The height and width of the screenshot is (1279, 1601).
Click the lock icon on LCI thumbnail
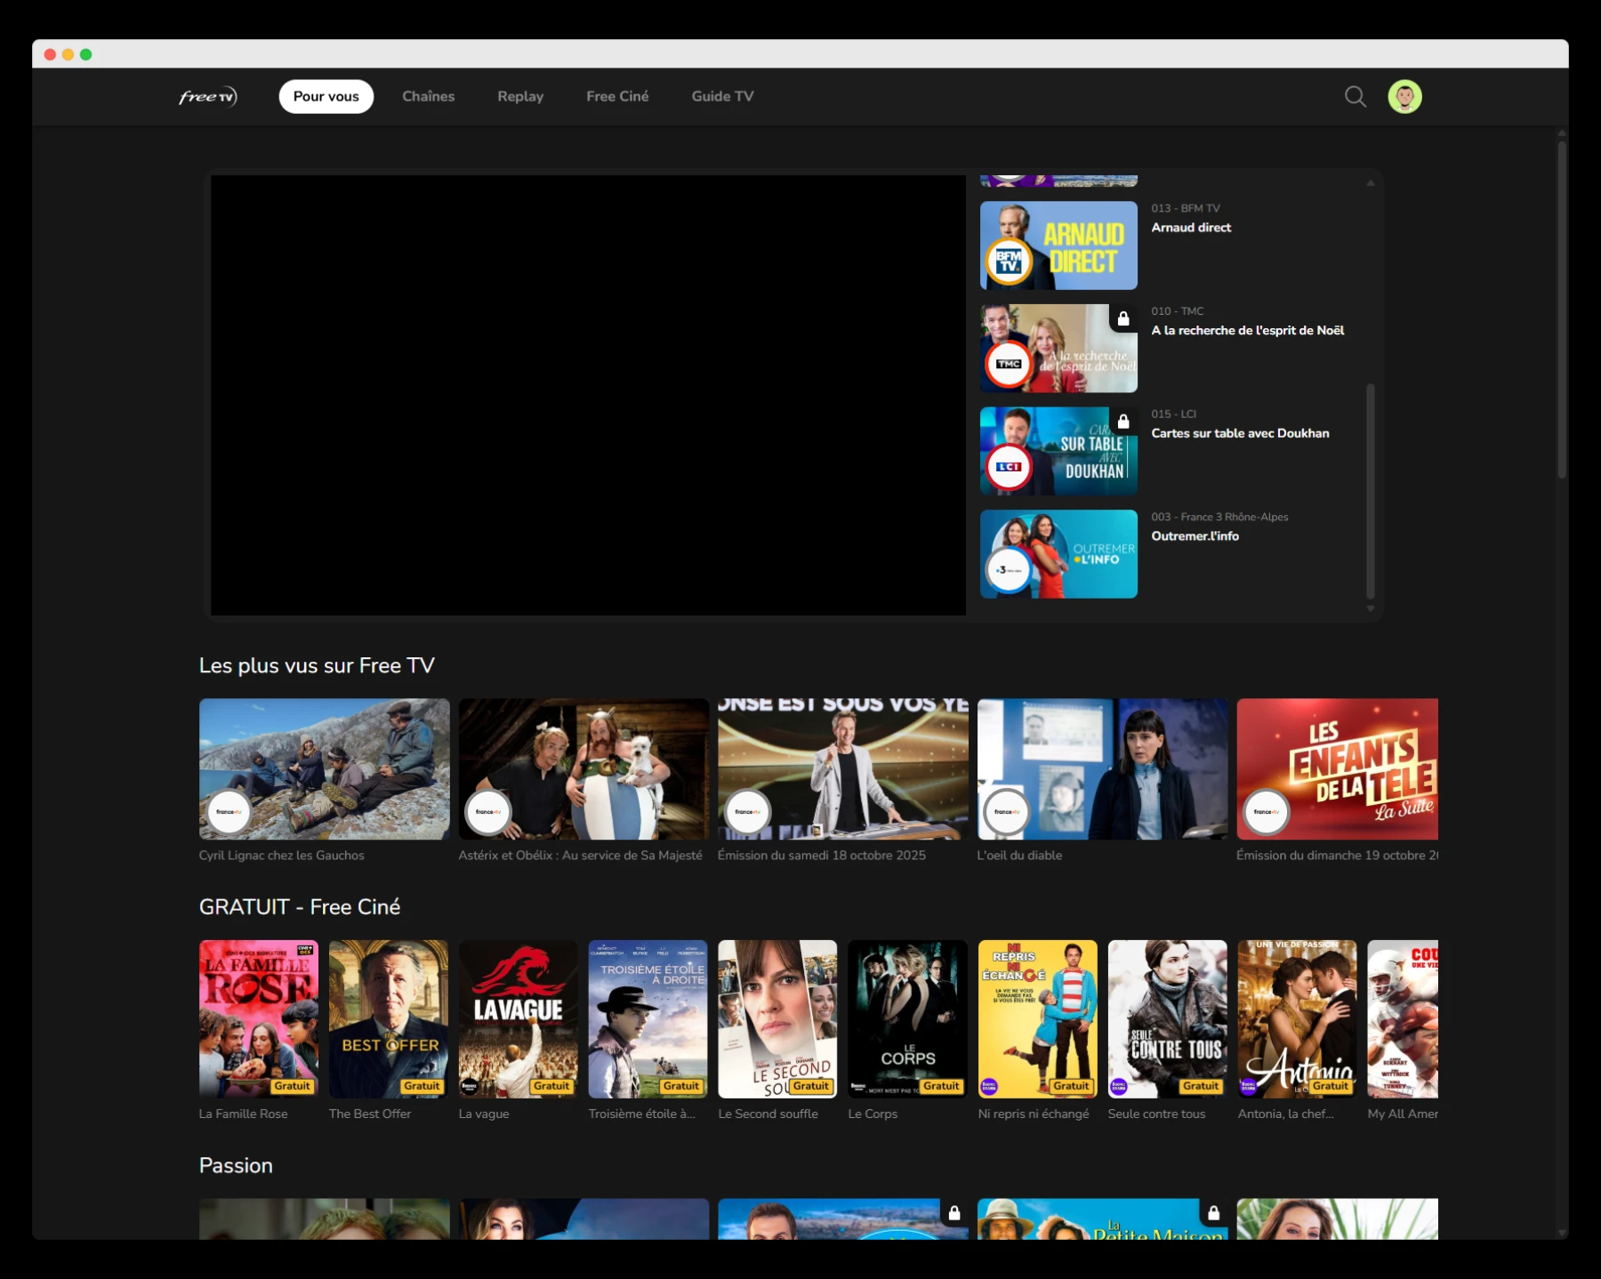[1123, 422]
